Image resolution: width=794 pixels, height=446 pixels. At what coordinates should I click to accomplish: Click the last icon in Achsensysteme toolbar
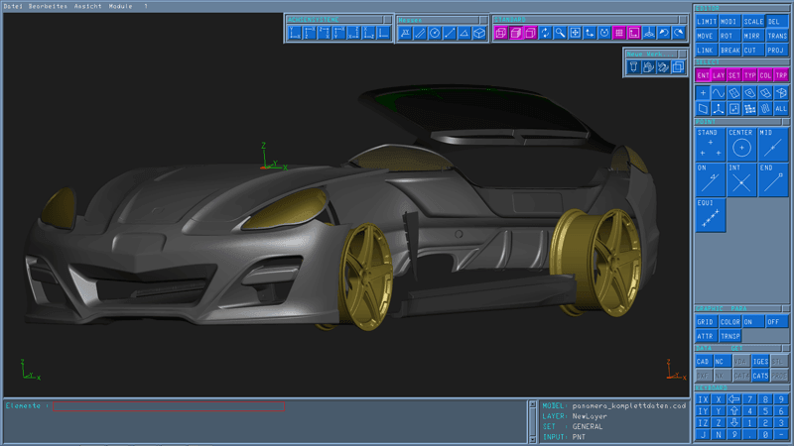pos(384,33)
